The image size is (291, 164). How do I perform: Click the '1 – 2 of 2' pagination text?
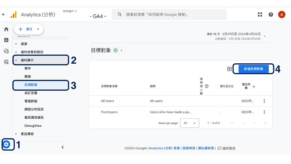pos(213,123)
